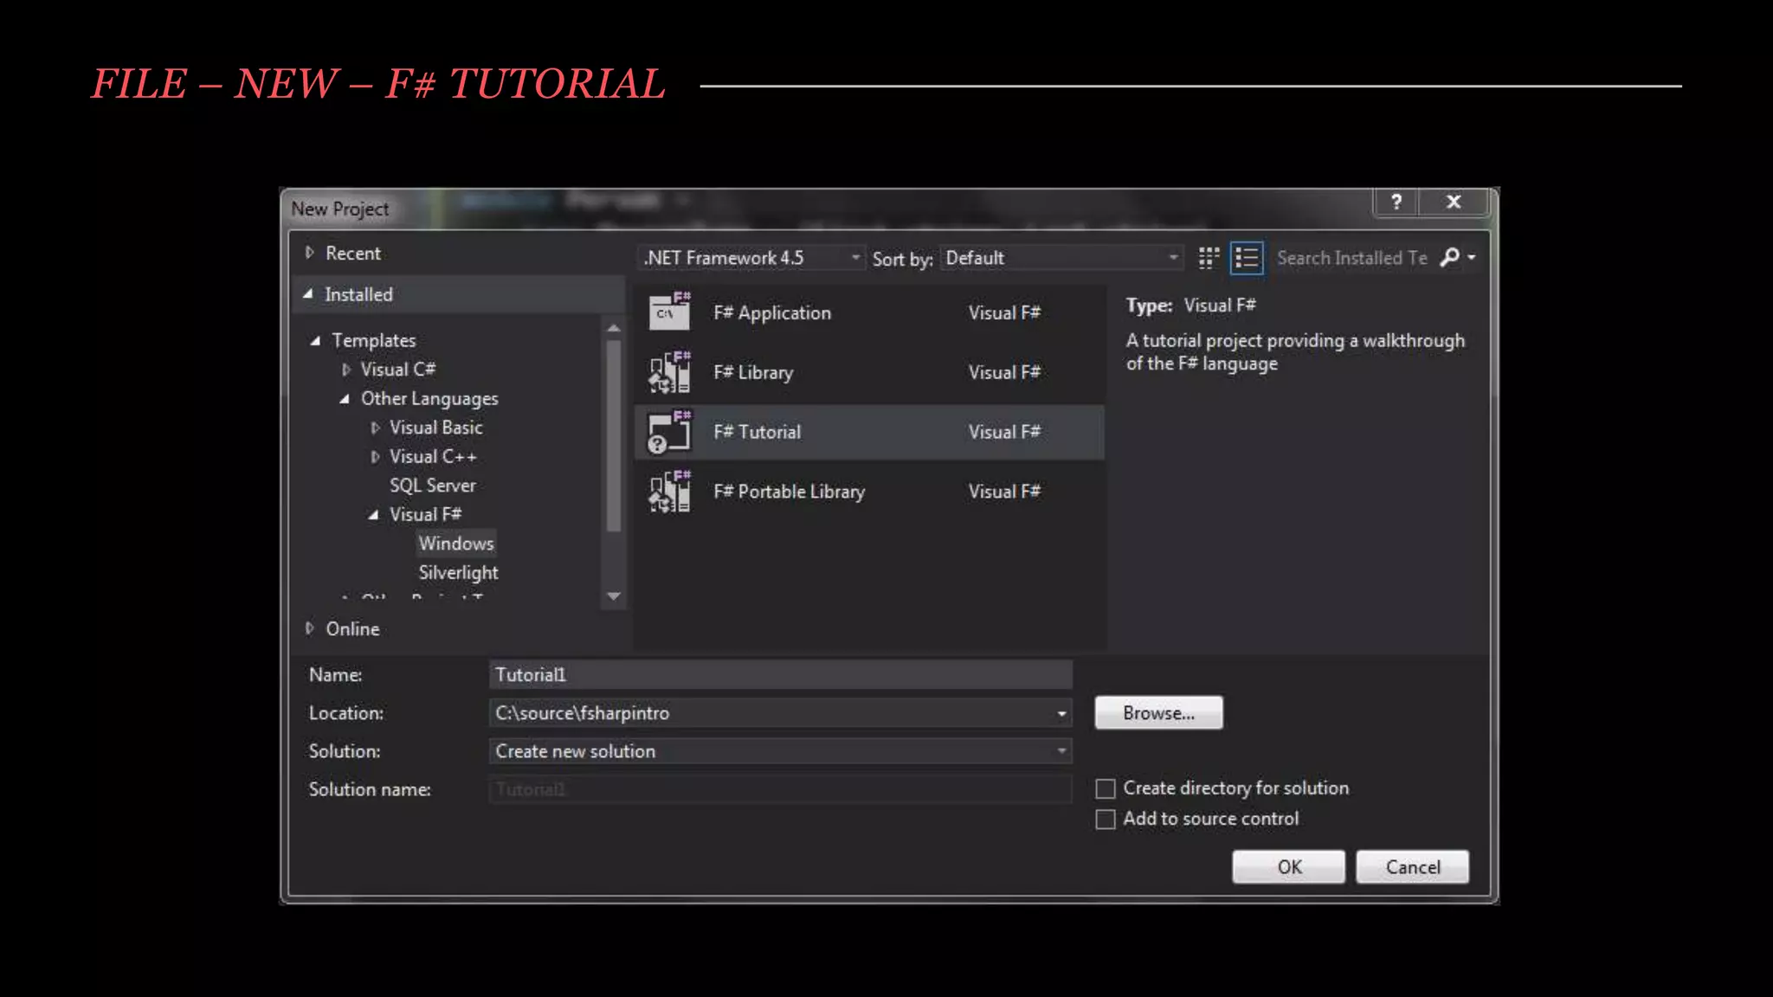1773x997 pixels.
Task: Open search options dropdown arrow
Action: pos(1471,257)
